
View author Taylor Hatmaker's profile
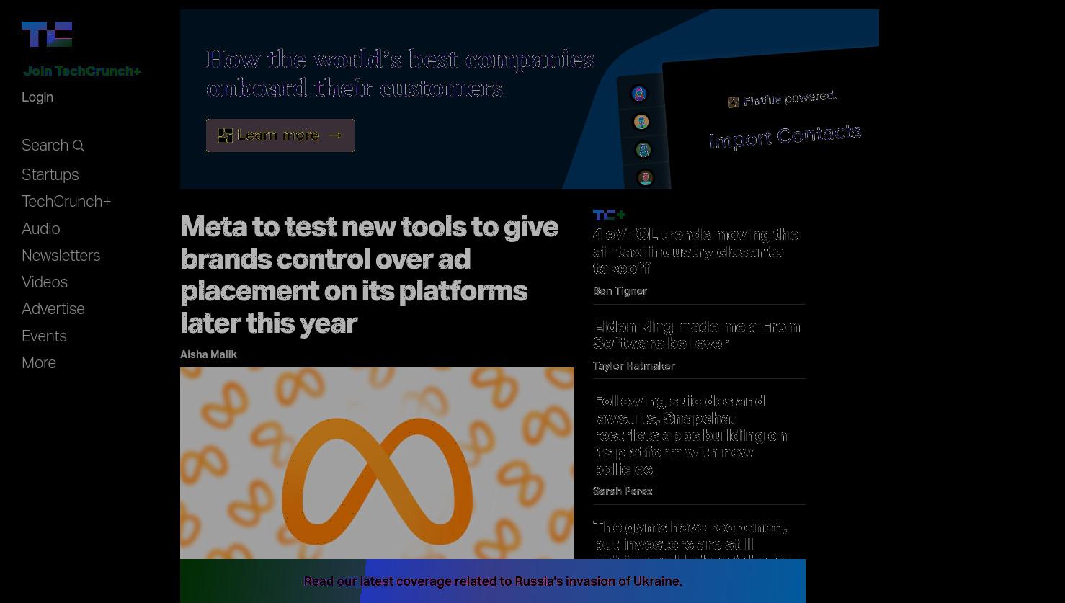pyautogui.click(x=634, y=366)
